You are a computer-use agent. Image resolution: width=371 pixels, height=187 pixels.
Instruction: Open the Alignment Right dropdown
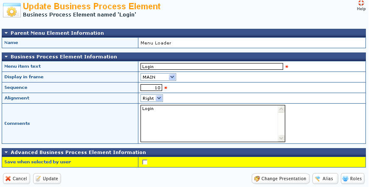tap(152, 98)
